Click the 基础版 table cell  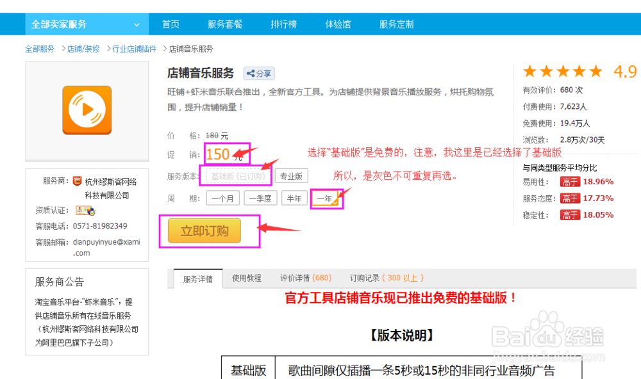[x=248, y=369]
